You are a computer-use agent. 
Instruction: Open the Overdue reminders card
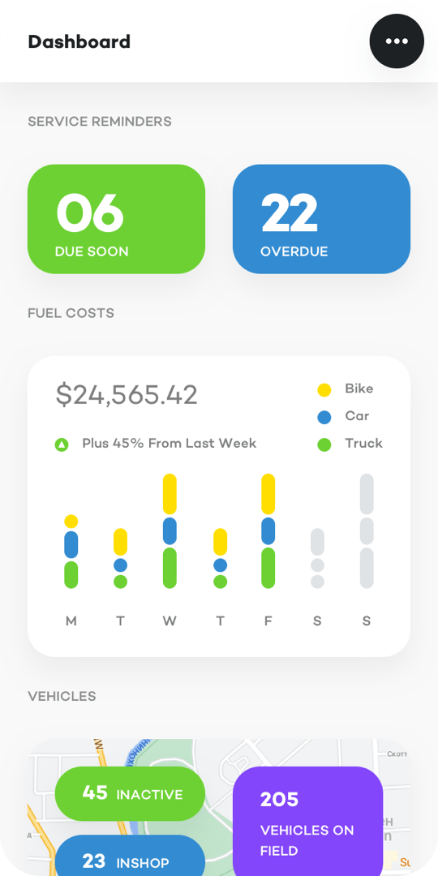pyautogui.click(x=321, y=219)
